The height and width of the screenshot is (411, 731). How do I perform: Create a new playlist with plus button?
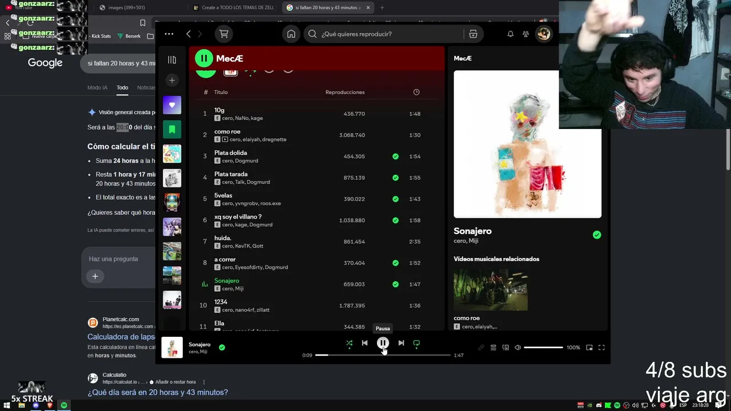172,80
